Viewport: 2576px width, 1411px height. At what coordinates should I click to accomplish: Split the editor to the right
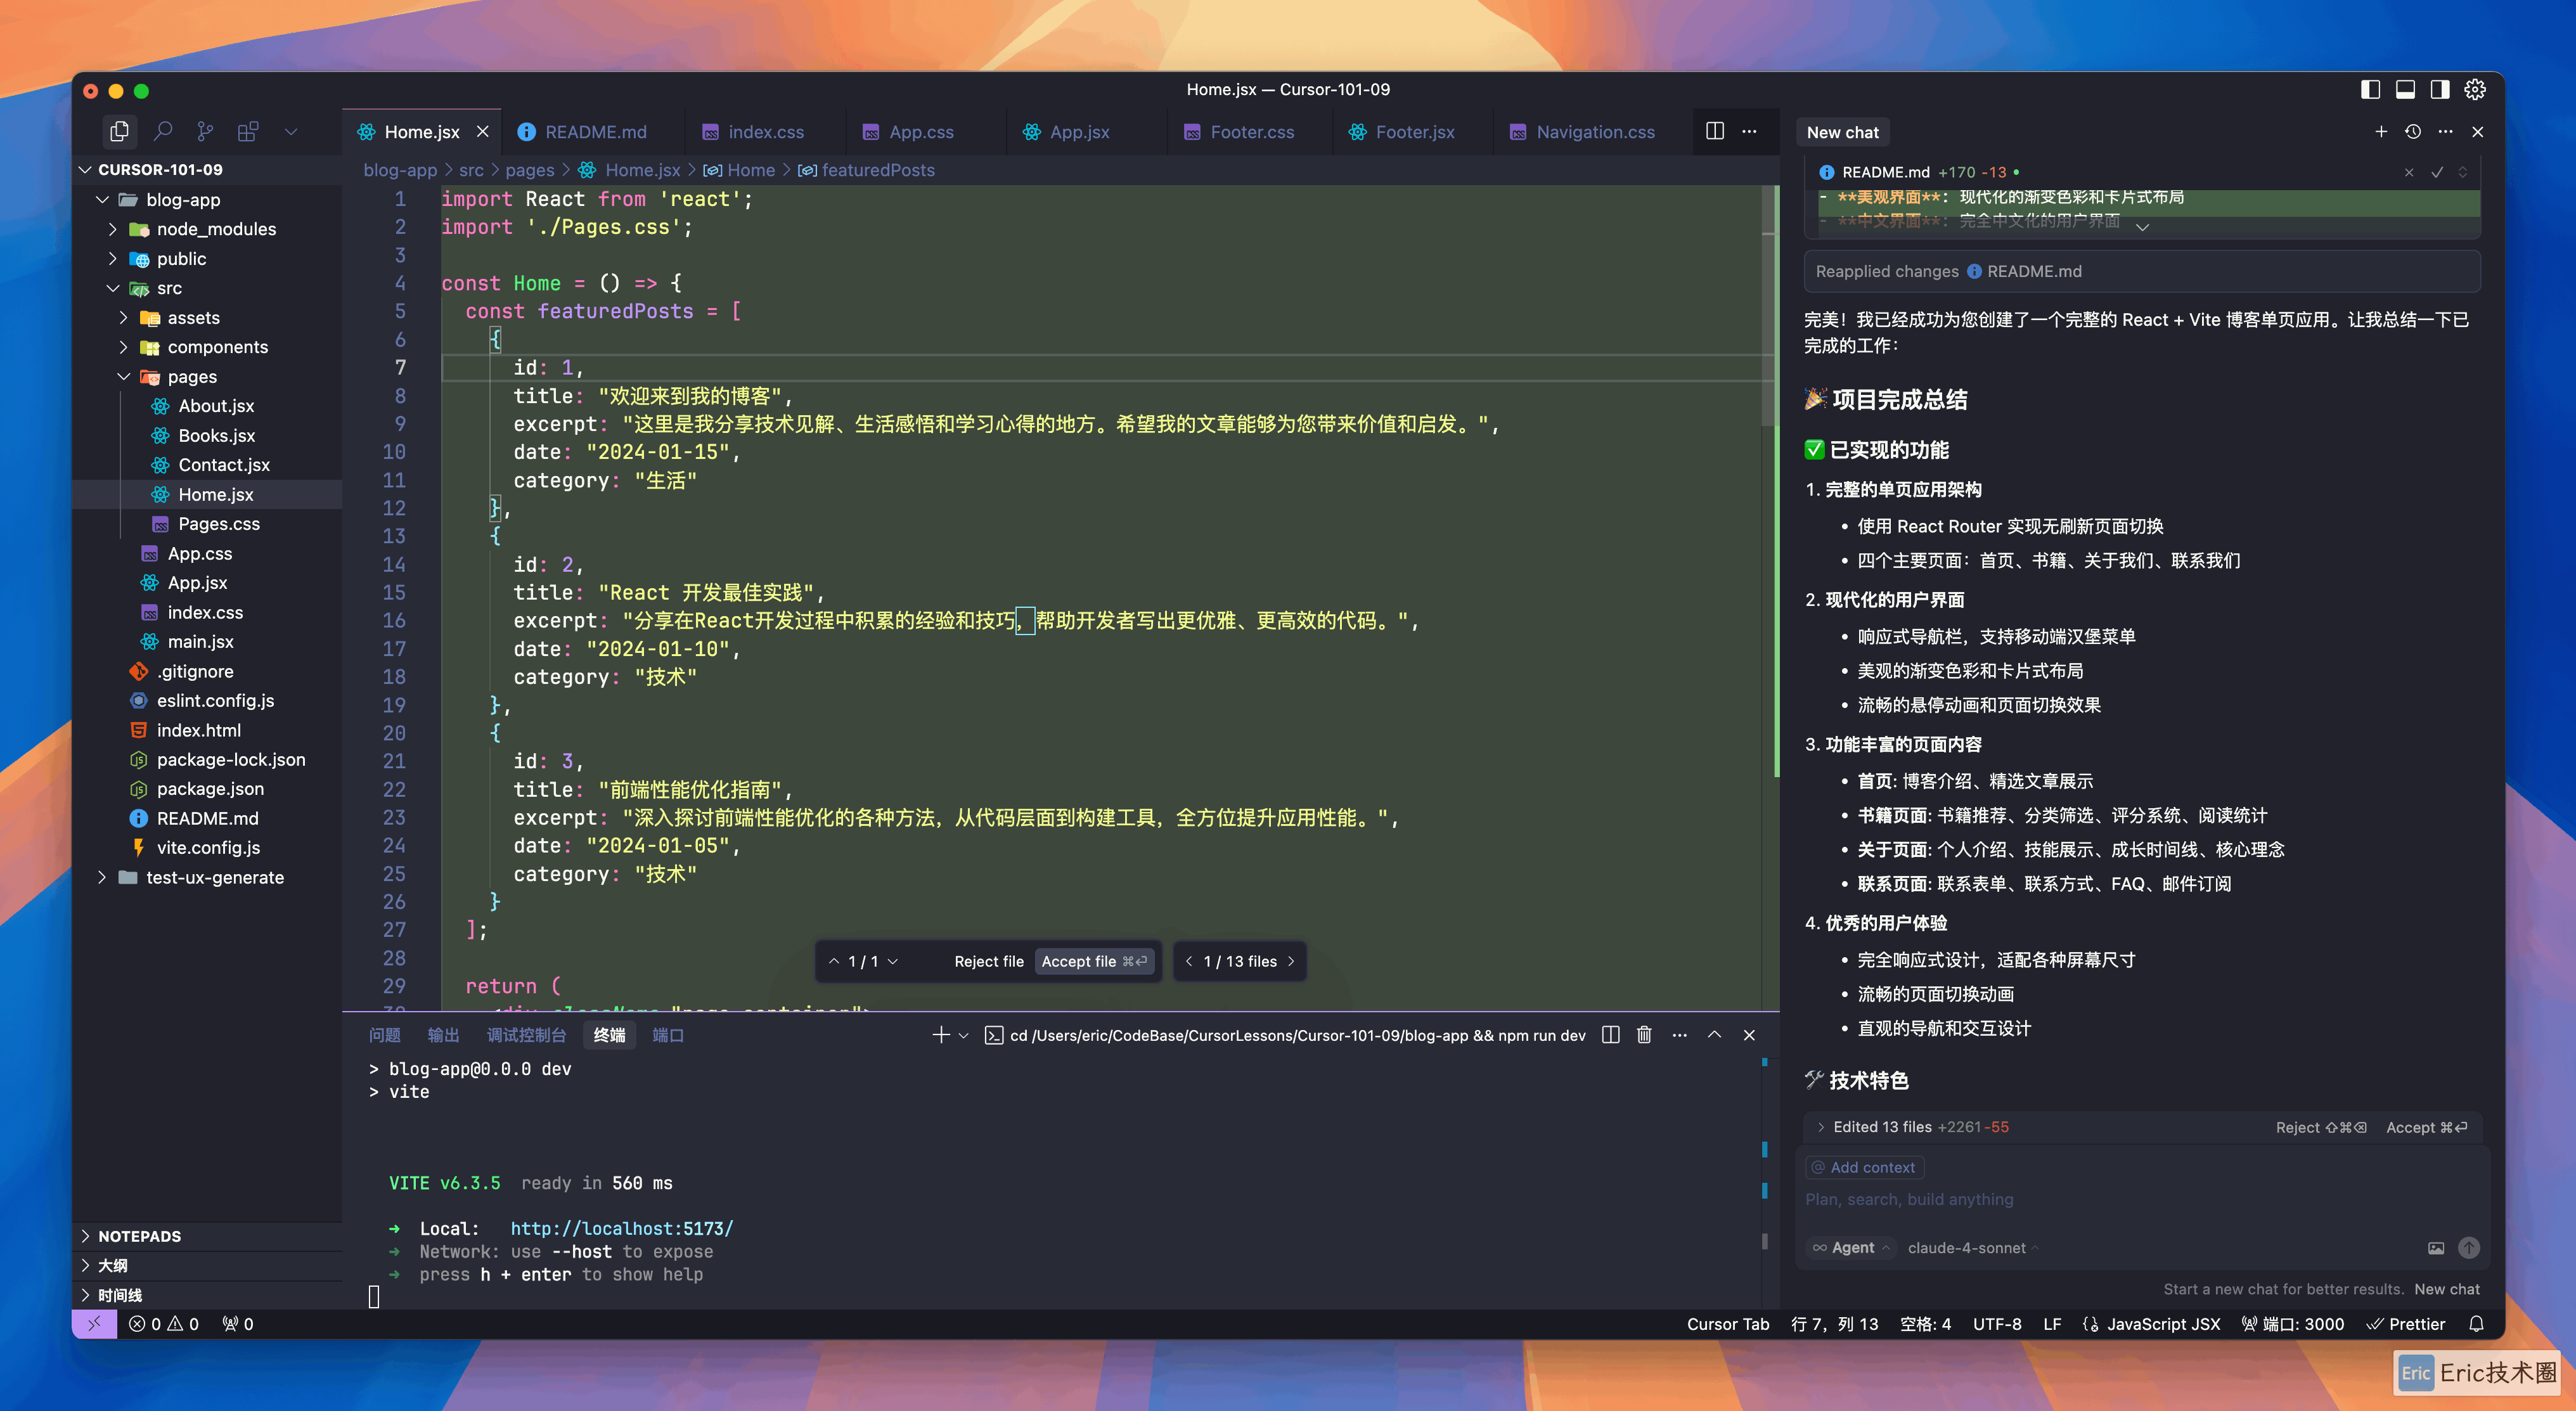coord(1715,131)
